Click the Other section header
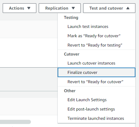Viewport: 139px width, 127px height. coord(70,91)
